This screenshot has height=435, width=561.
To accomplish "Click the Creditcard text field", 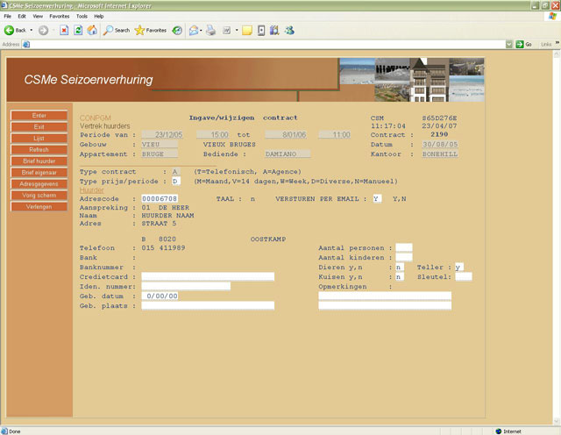I will coord(208,276).
